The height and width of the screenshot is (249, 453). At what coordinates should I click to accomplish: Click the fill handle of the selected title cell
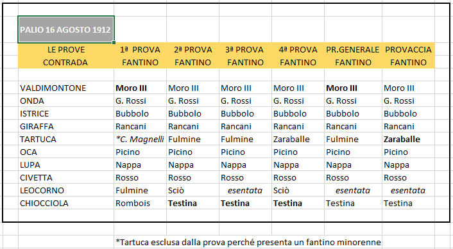[x=114, y=42]
